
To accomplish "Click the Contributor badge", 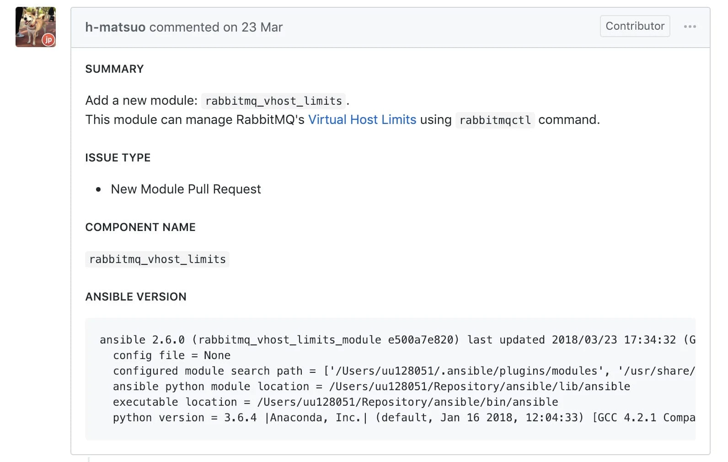I will pos(635,26).
